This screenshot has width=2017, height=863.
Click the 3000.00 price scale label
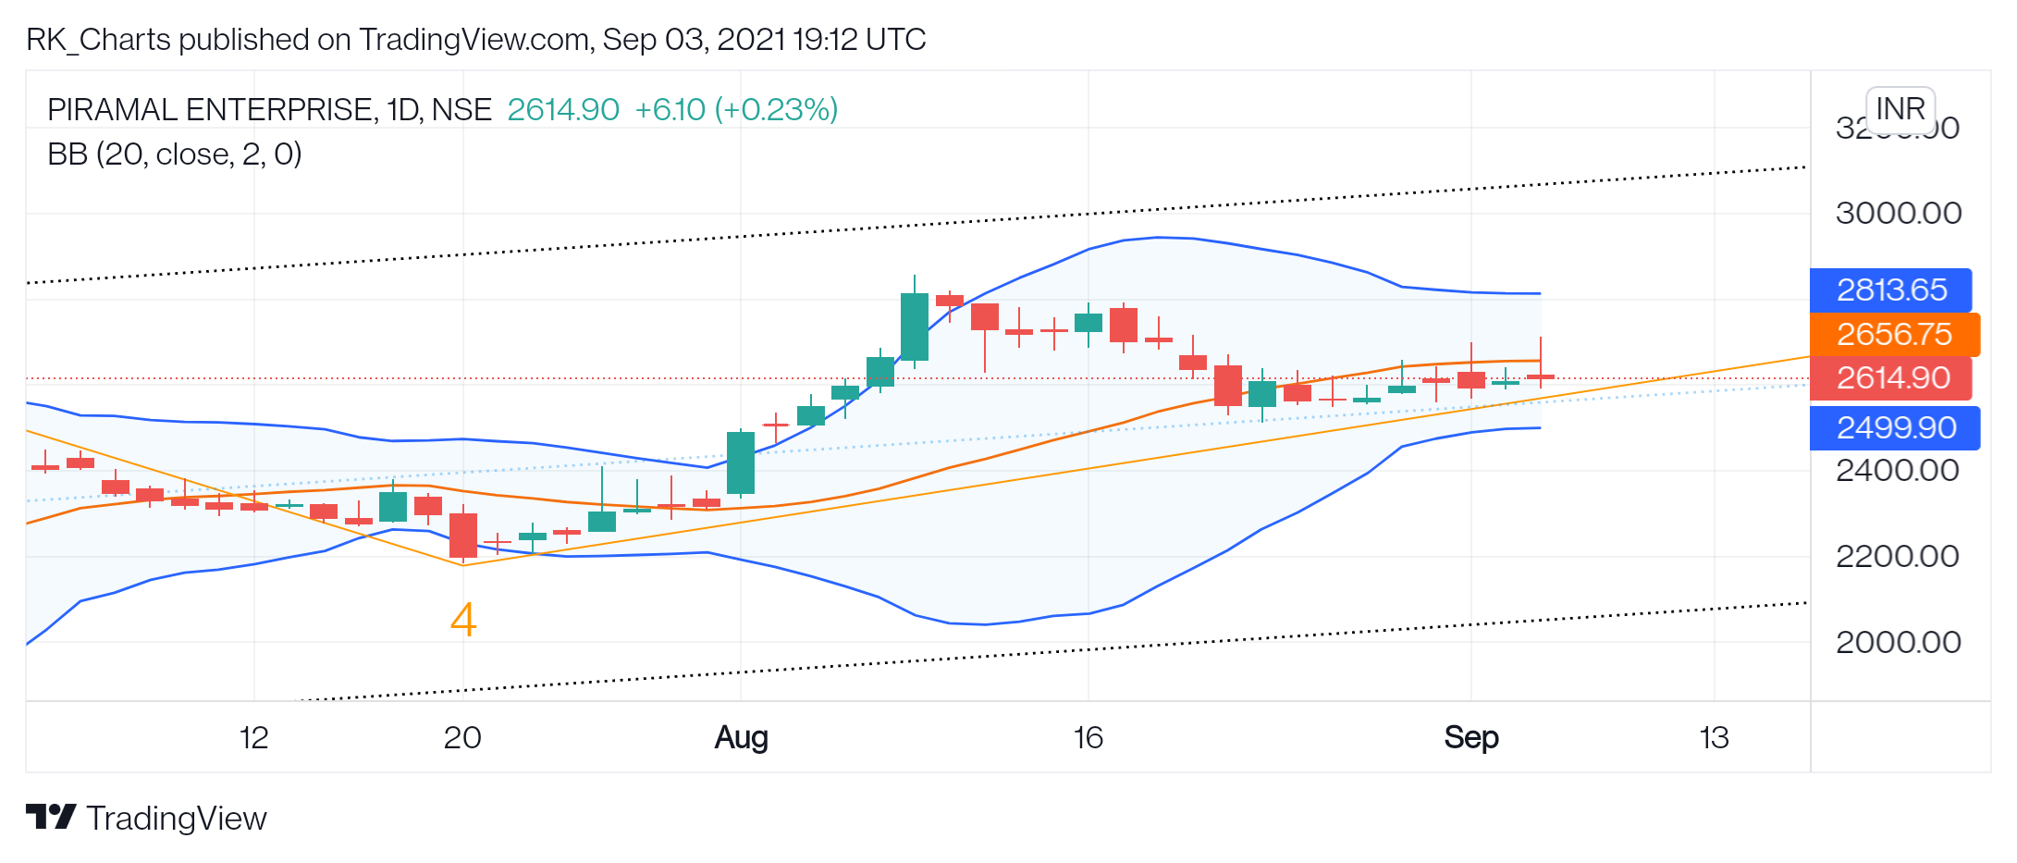(1899, 214)
